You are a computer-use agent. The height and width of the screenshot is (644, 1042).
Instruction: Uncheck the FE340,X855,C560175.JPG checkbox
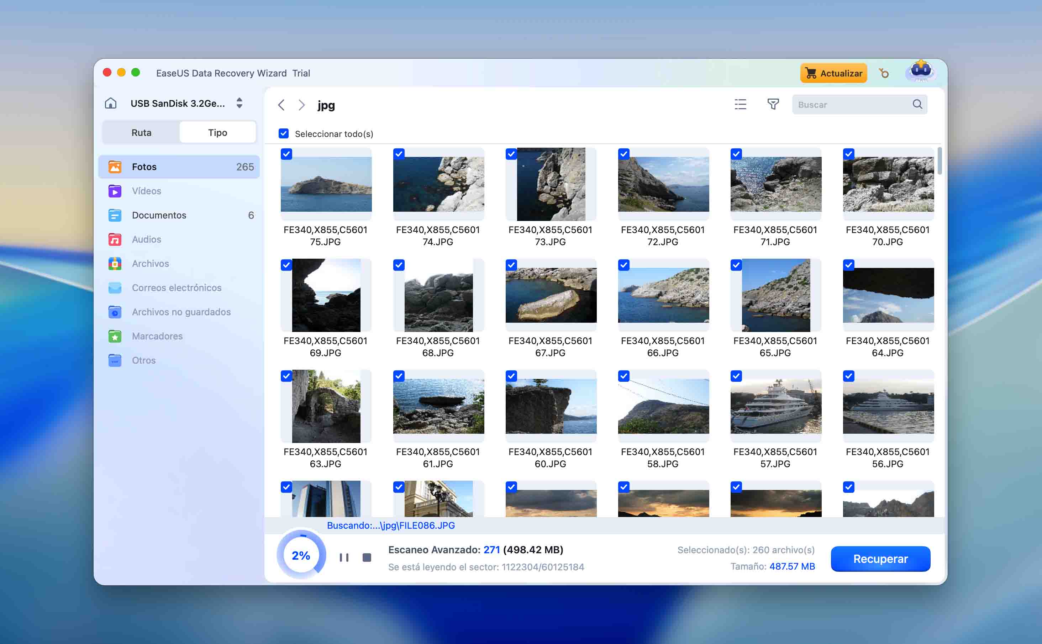287,154
